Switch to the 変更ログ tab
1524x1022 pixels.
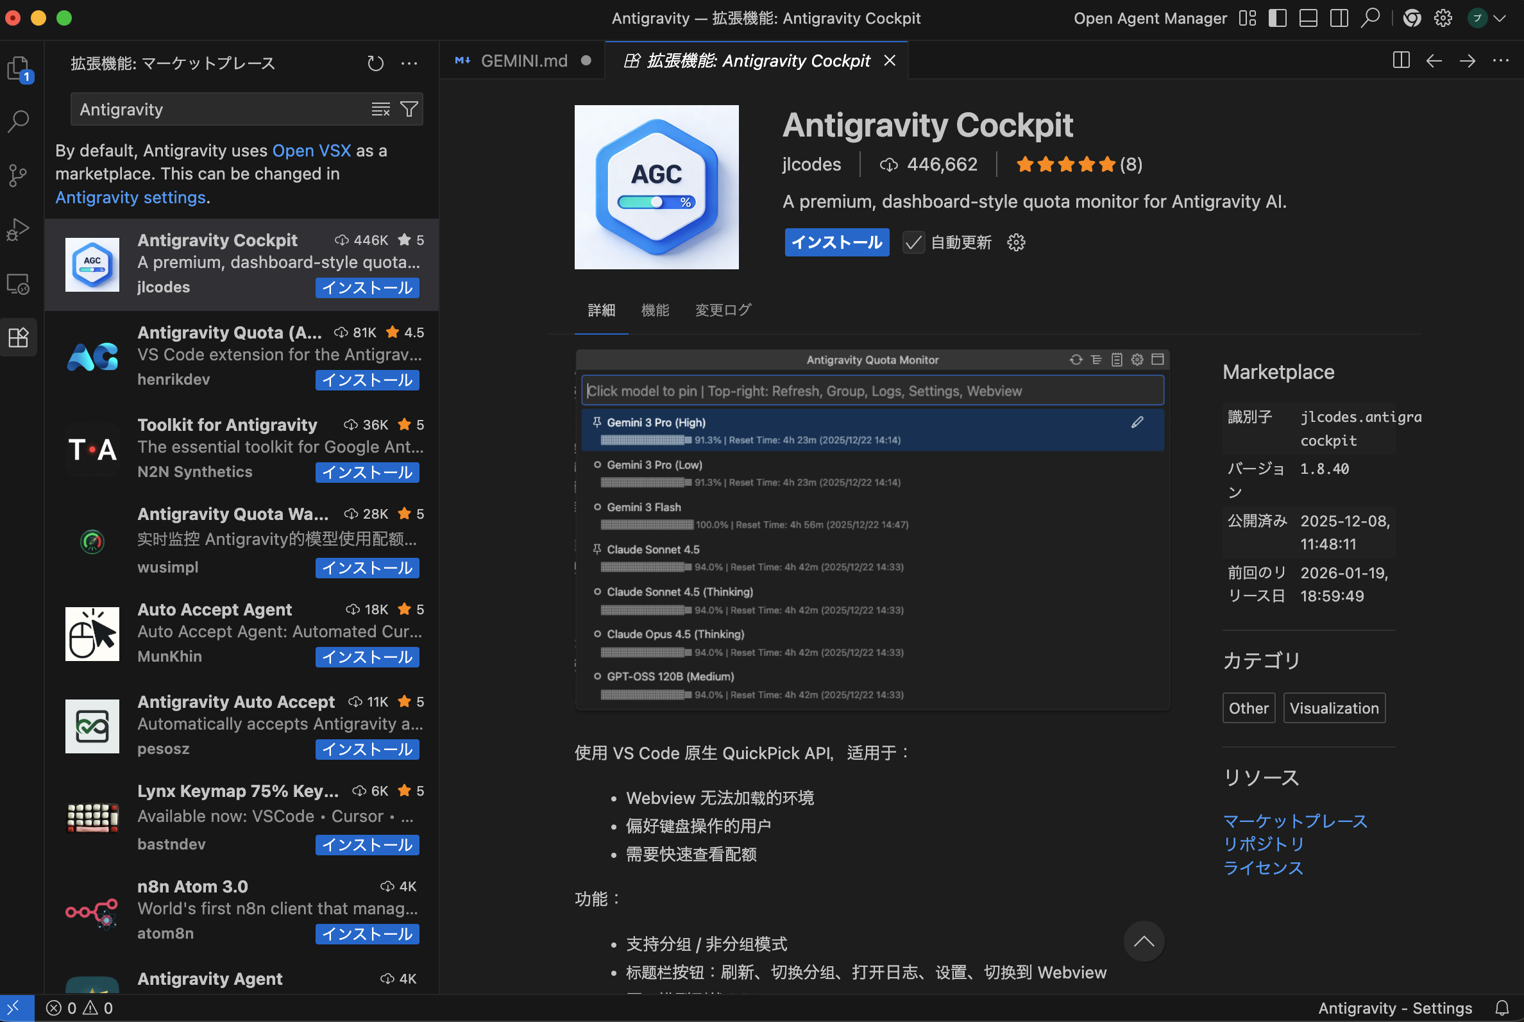[722, 310]
